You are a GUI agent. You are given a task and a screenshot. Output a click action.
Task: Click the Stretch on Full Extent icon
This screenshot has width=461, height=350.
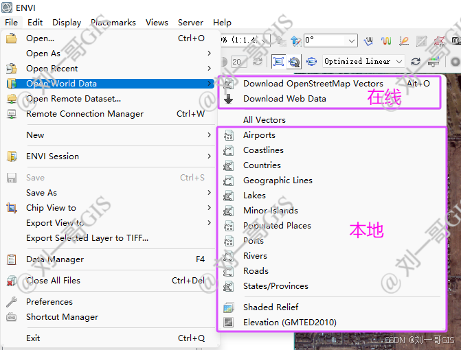pyautogui.click(x=278, y=61)
